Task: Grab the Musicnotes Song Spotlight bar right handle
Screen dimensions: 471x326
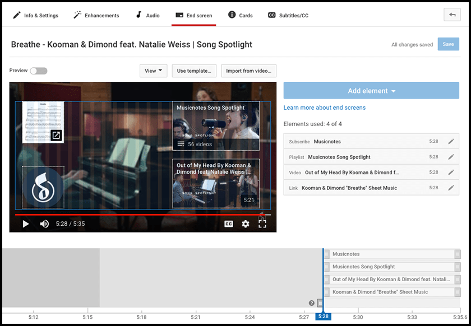Action: [x=458, y=267]
